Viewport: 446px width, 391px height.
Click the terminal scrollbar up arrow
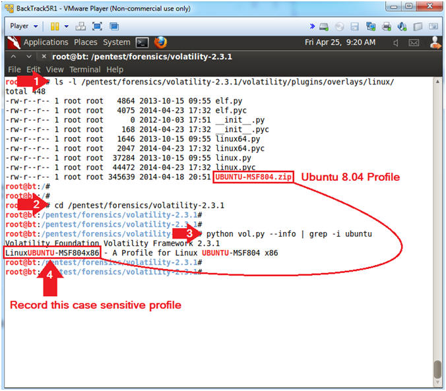pos(437,82)
